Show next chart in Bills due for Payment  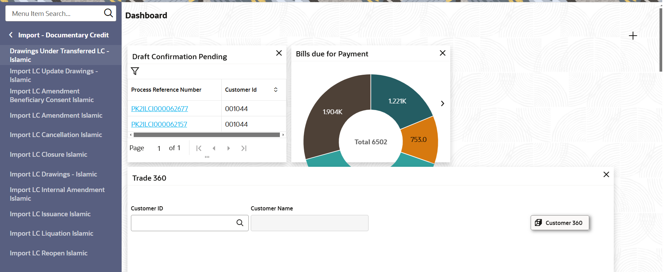tap(442, 103)
